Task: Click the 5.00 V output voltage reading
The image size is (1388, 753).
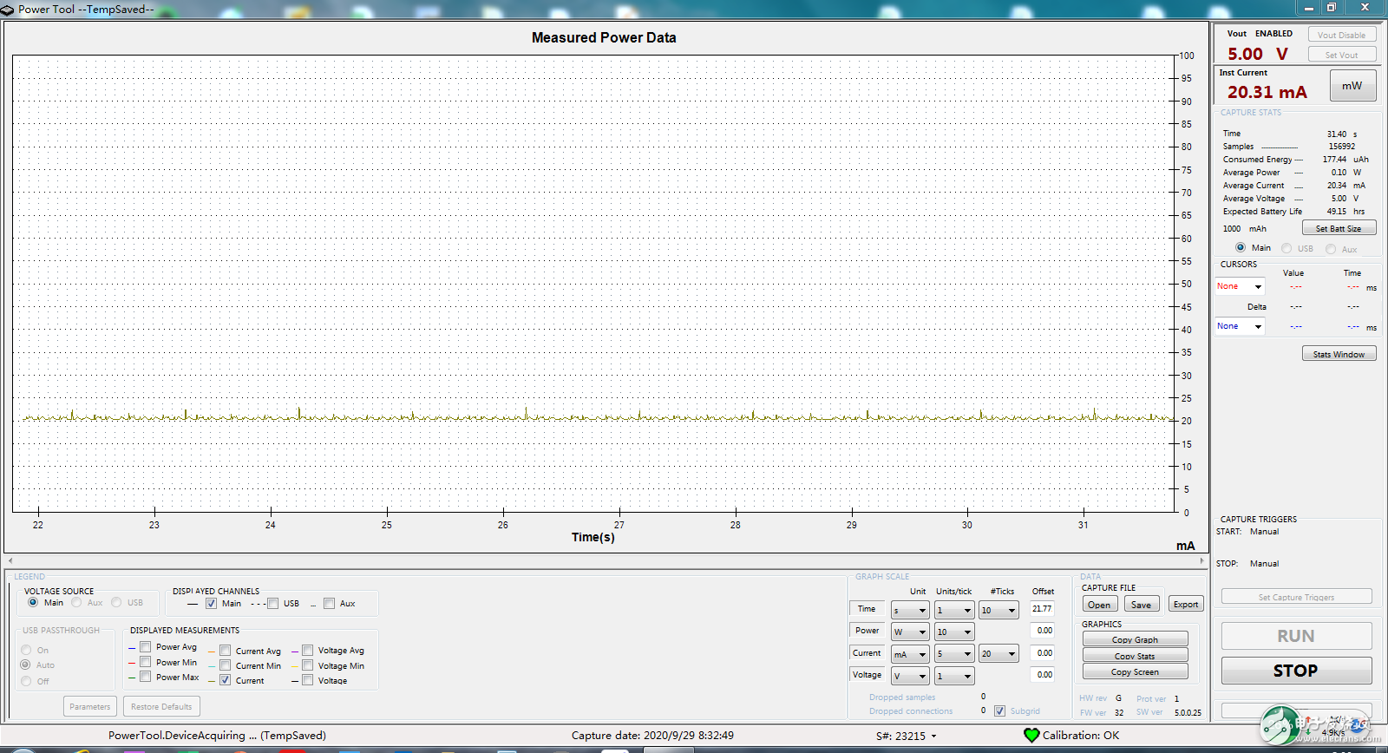Action: [1258, 54]
